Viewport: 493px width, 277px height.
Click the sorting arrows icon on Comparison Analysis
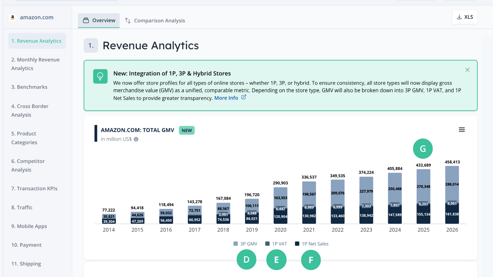(128, 21)
